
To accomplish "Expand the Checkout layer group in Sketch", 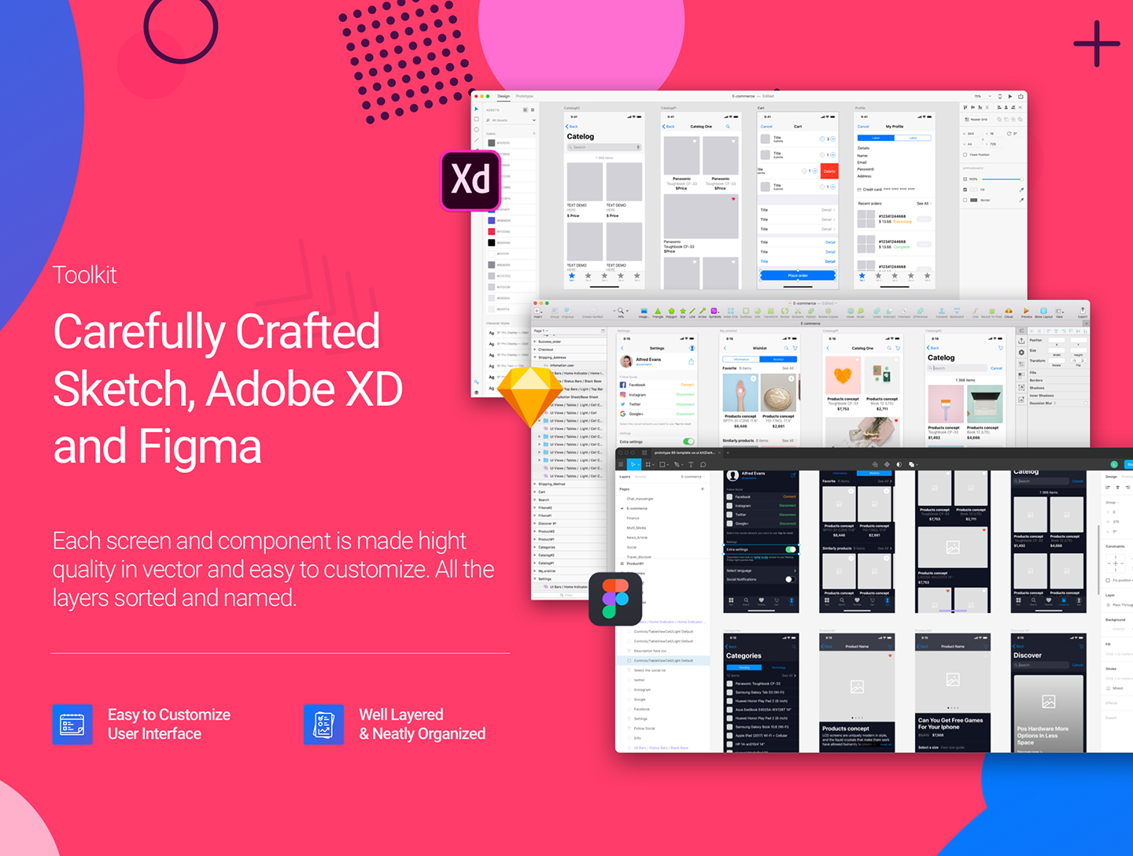I will 536,349.
